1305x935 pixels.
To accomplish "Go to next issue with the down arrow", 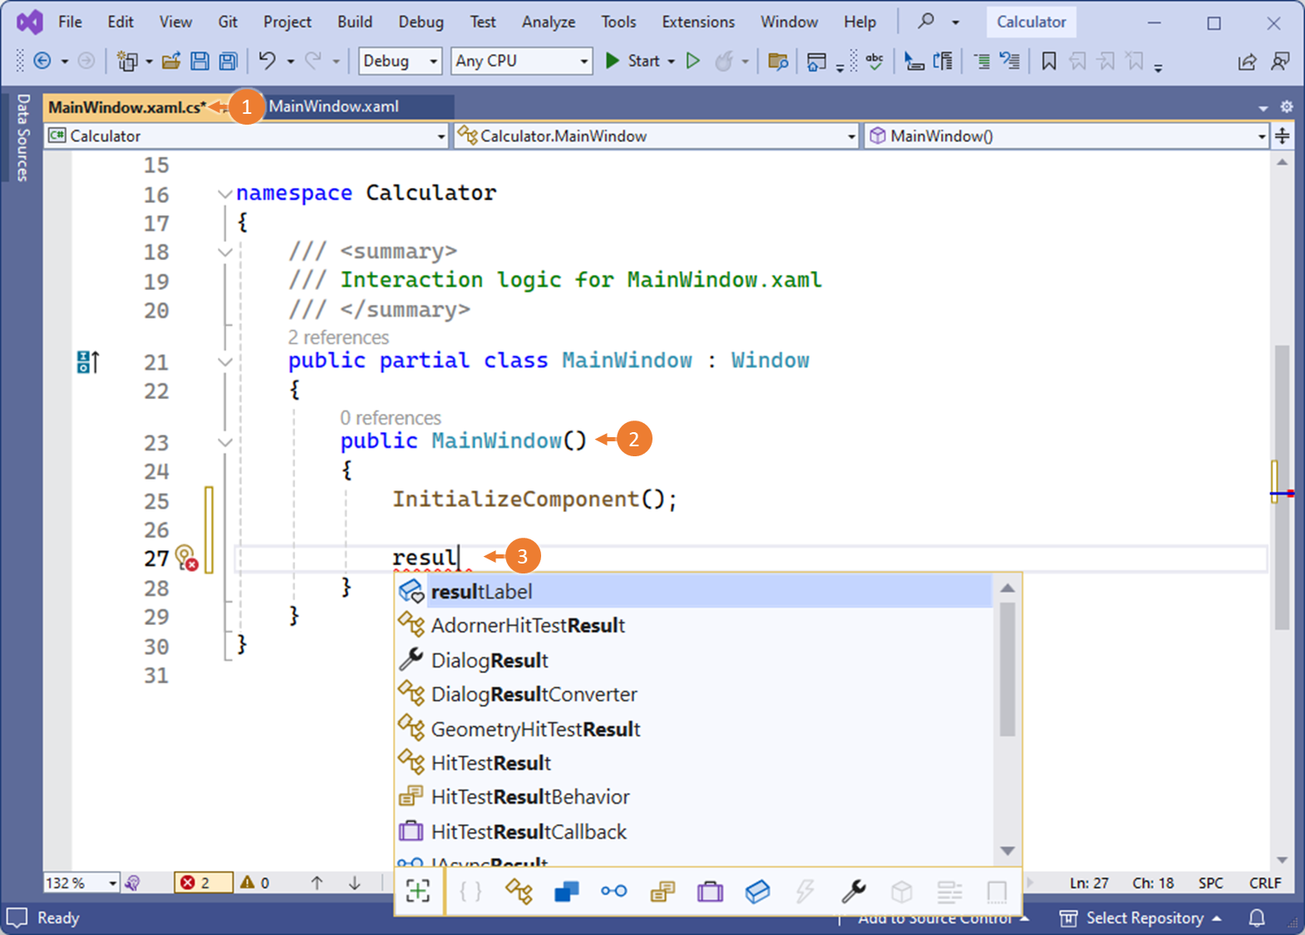I will coord(354,883).
